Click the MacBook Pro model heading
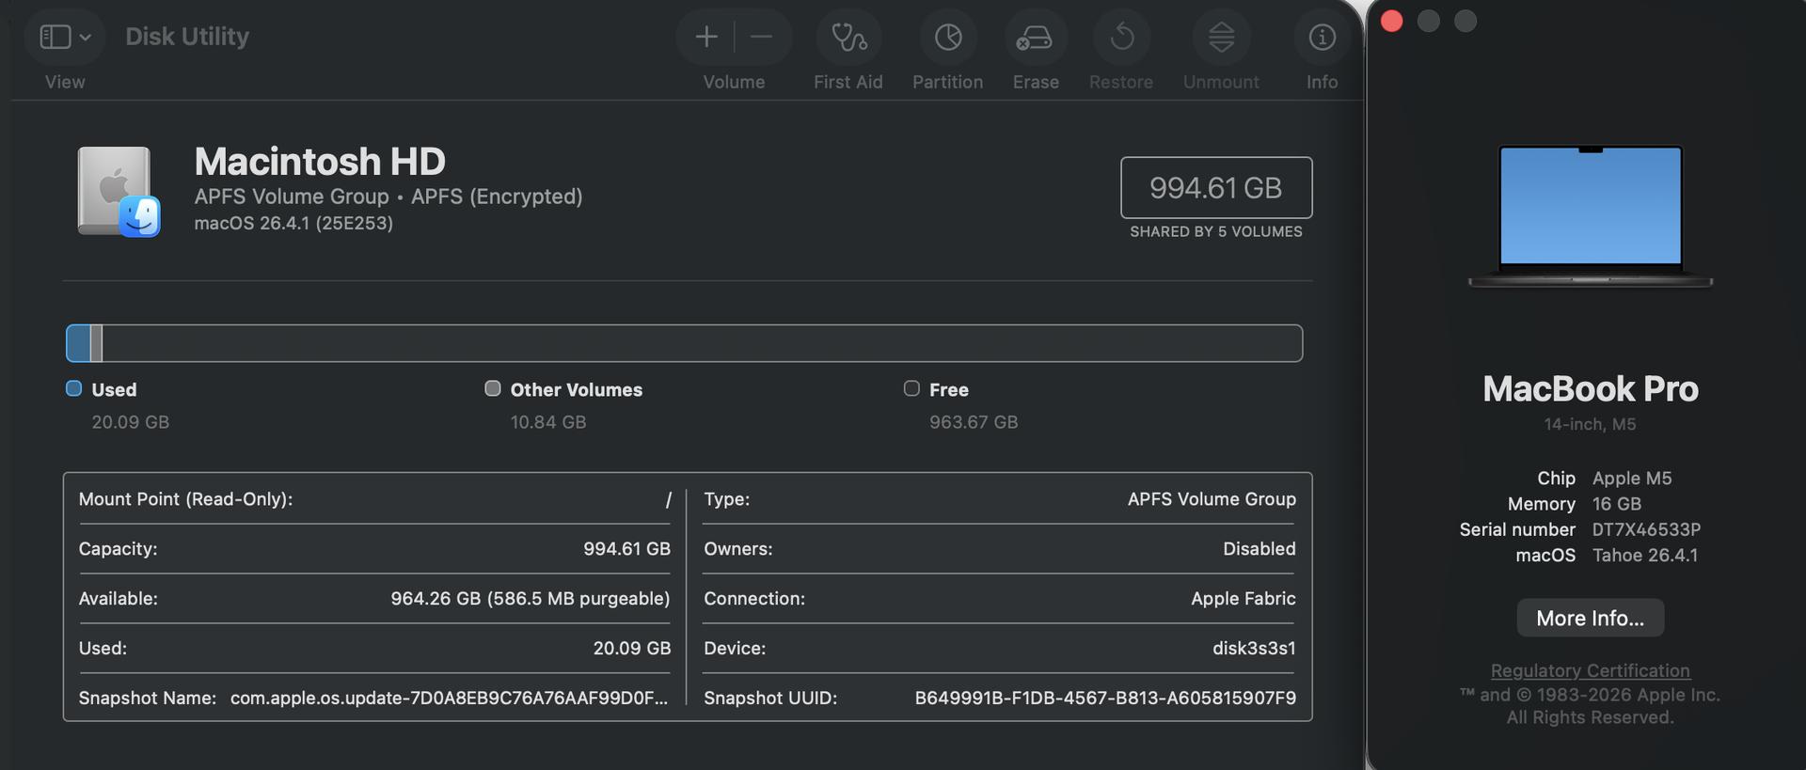1806x770 pixels. point(1591,389)
